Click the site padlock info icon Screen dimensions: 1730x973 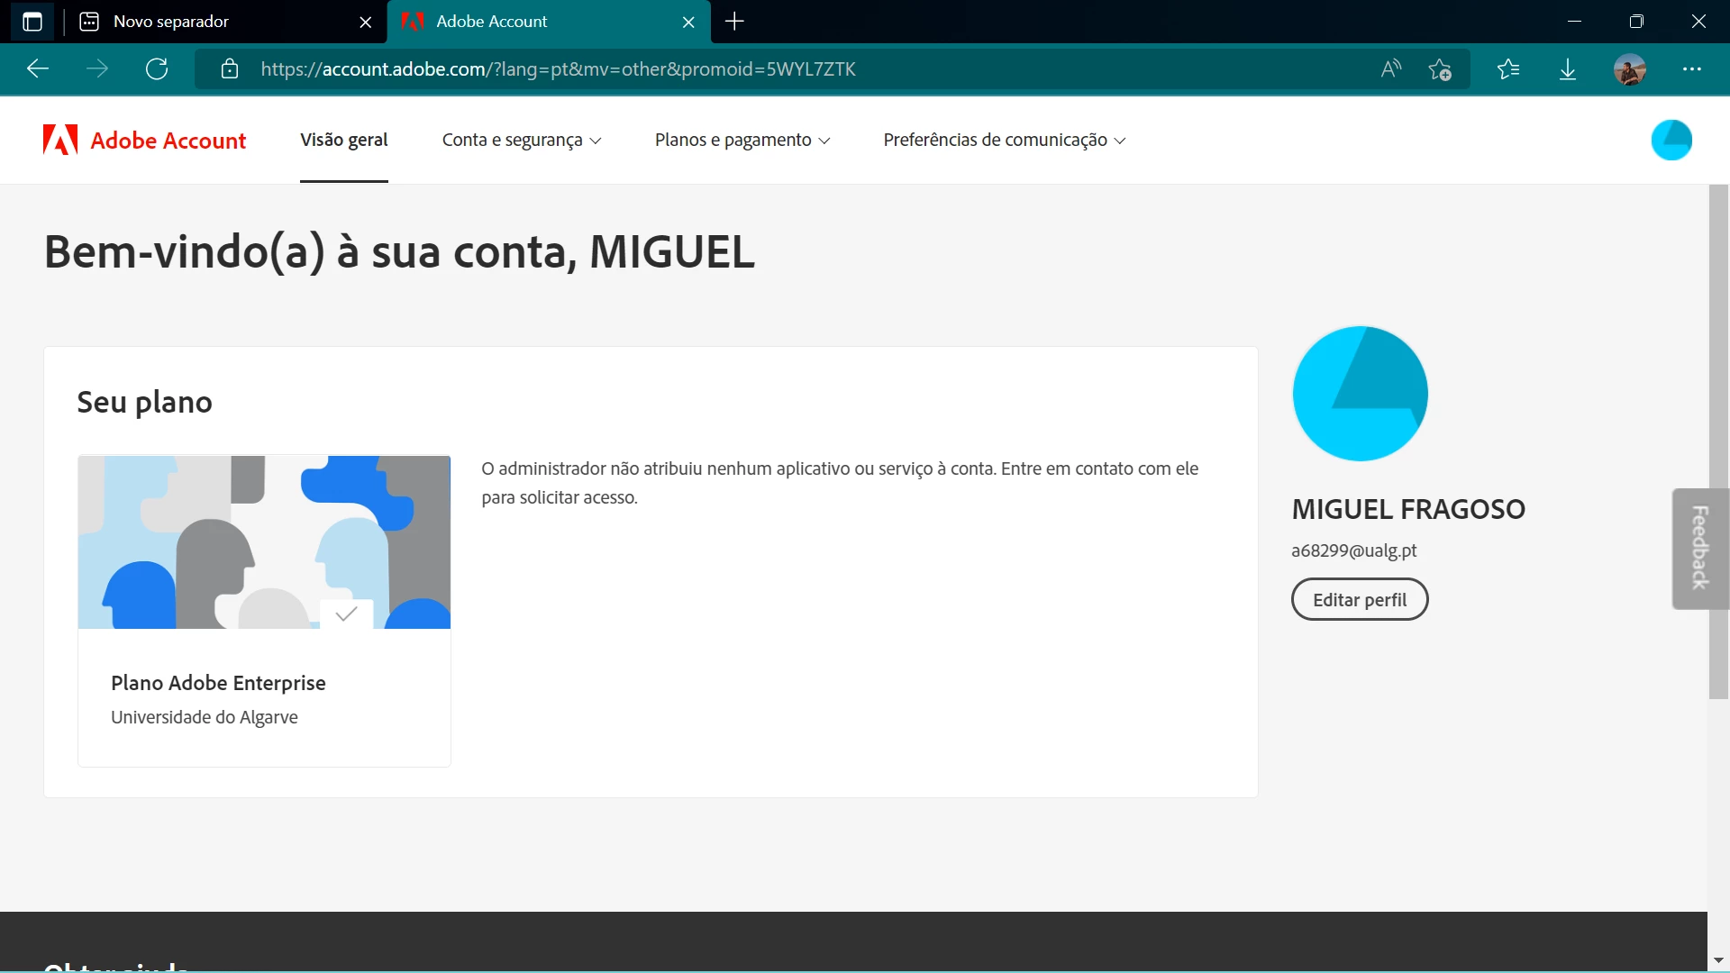[230, 69]
